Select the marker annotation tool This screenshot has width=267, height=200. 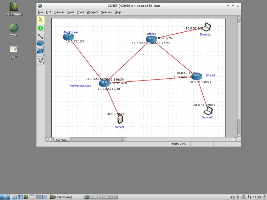coord(41,60)
